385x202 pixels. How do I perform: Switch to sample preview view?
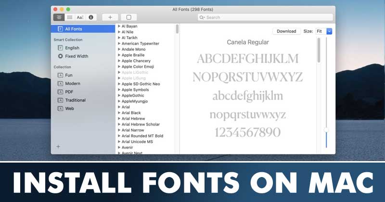coord(59,17)
